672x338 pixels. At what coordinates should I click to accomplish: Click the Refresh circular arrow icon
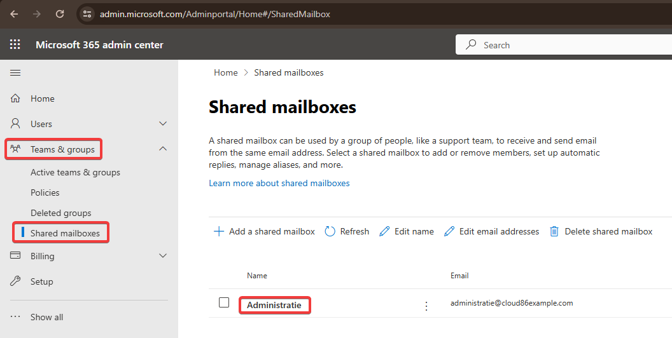pos(330,231)
